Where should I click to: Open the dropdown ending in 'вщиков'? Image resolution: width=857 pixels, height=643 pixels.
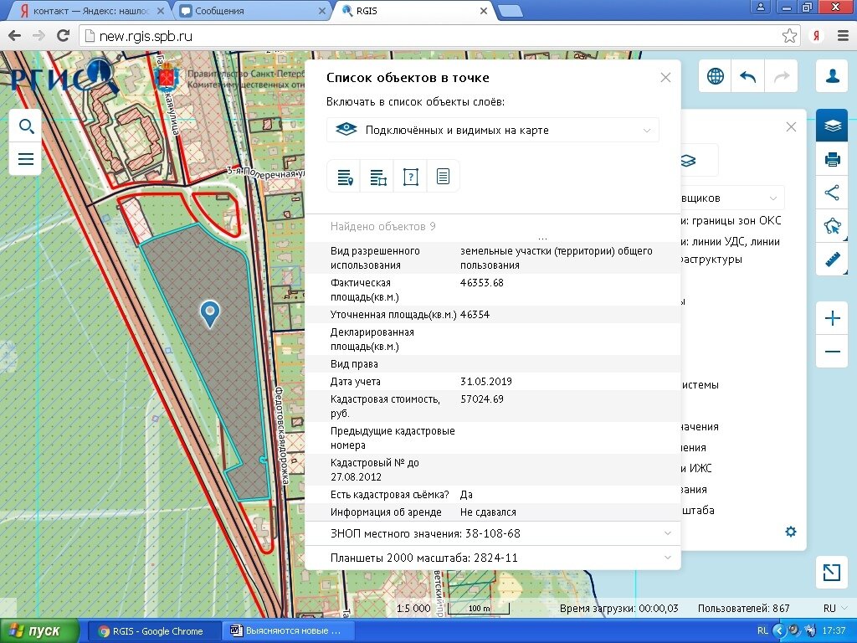(732, 198)
